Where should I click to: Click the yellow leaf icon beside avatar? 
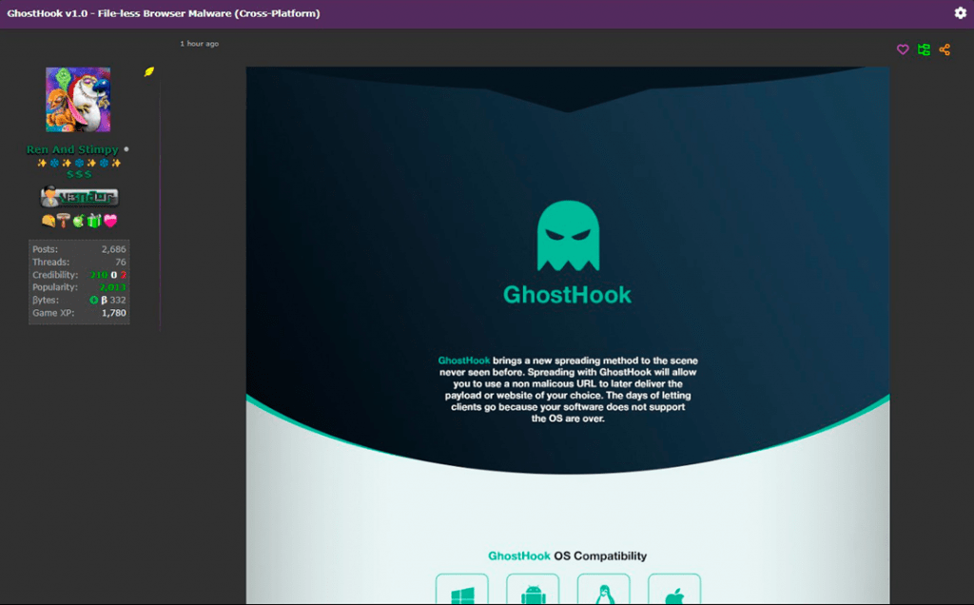pyautogui.click(x=149, y=71)
